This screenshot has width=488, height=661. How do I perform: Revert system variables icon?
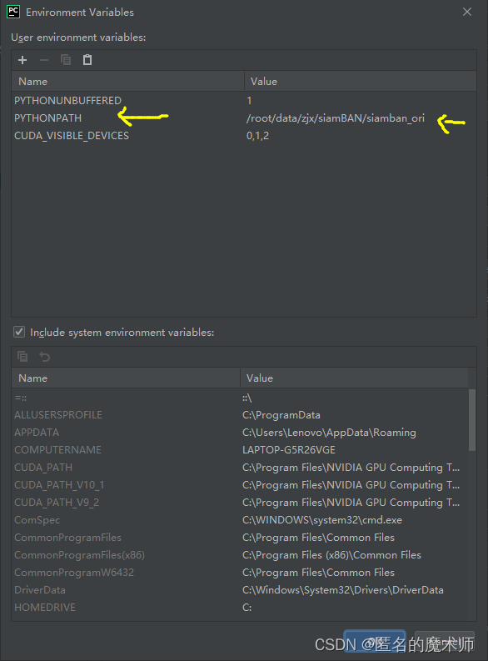tap(44, 357)
